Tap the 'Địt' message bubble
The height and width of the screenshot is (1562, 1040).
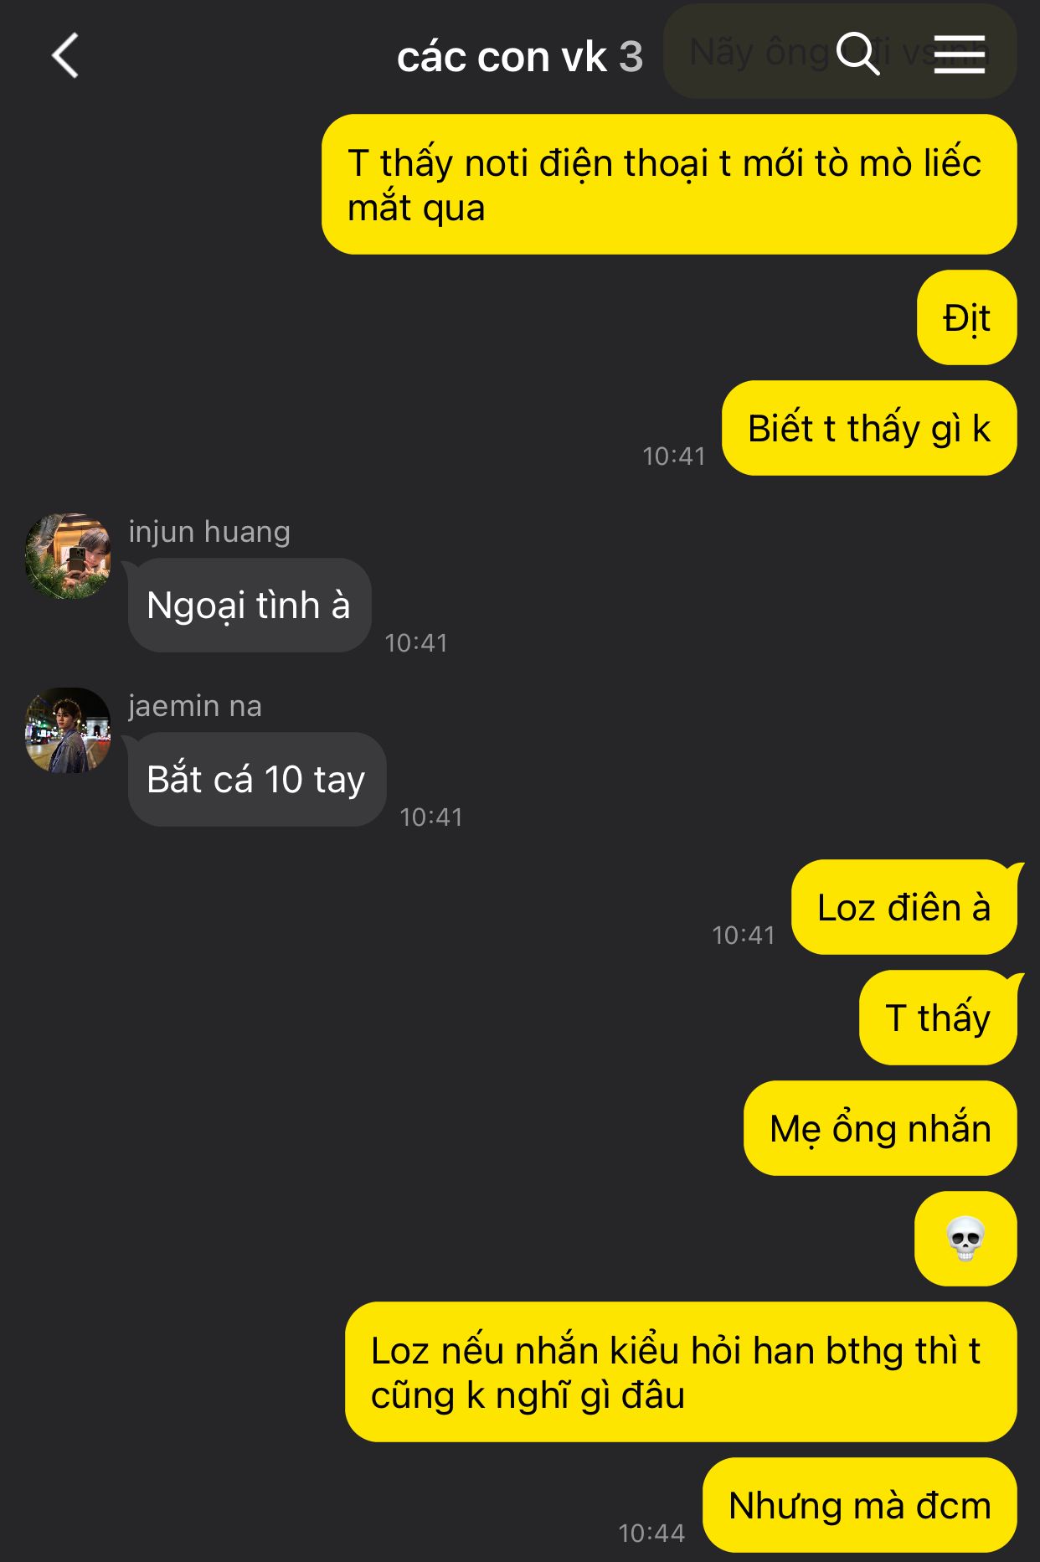tap(967, 317)
